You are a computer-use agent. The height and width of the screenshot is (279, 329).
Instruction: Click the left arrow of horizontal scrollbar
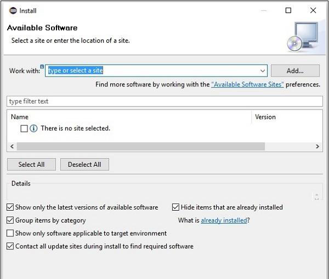coord(12,146)
